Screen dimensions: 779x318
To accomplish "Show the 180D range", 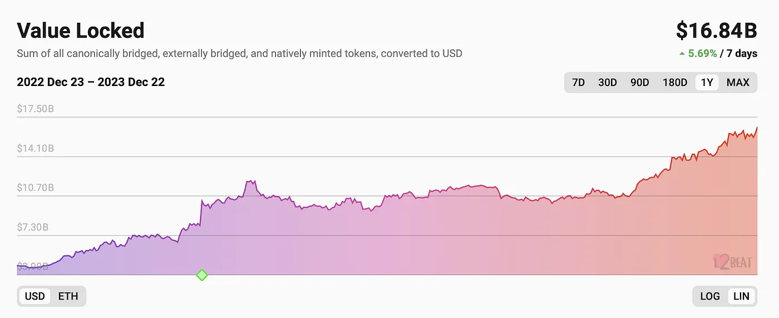I will pos(674,83).
